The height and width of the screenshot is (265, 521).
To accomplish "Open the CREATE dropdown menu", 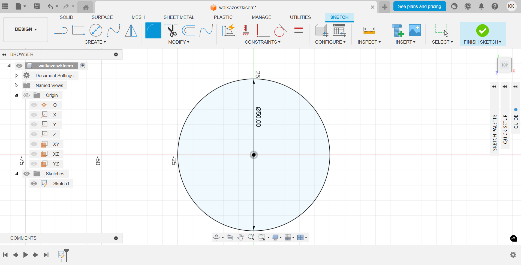I will (x=95, y=42).
